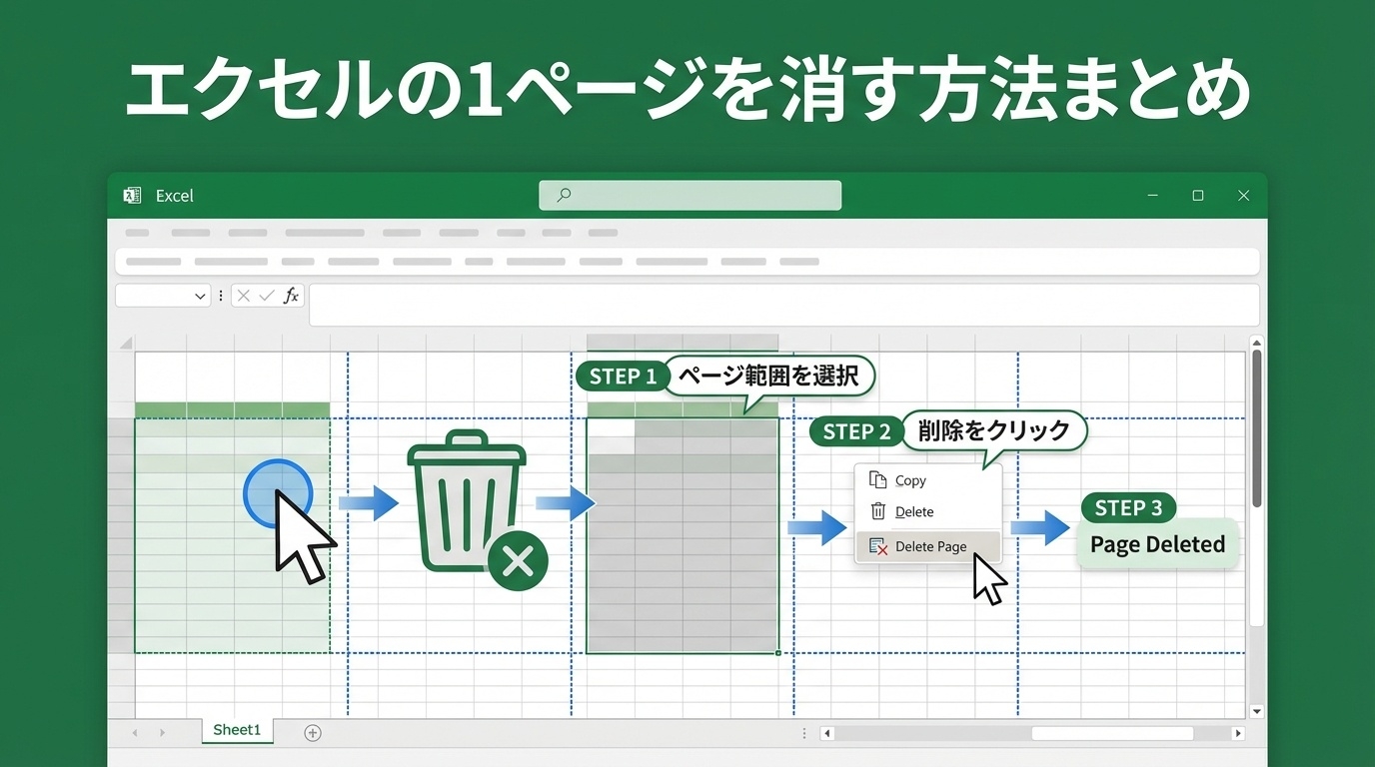Choose Delete from the context menu

coord(913,511)
